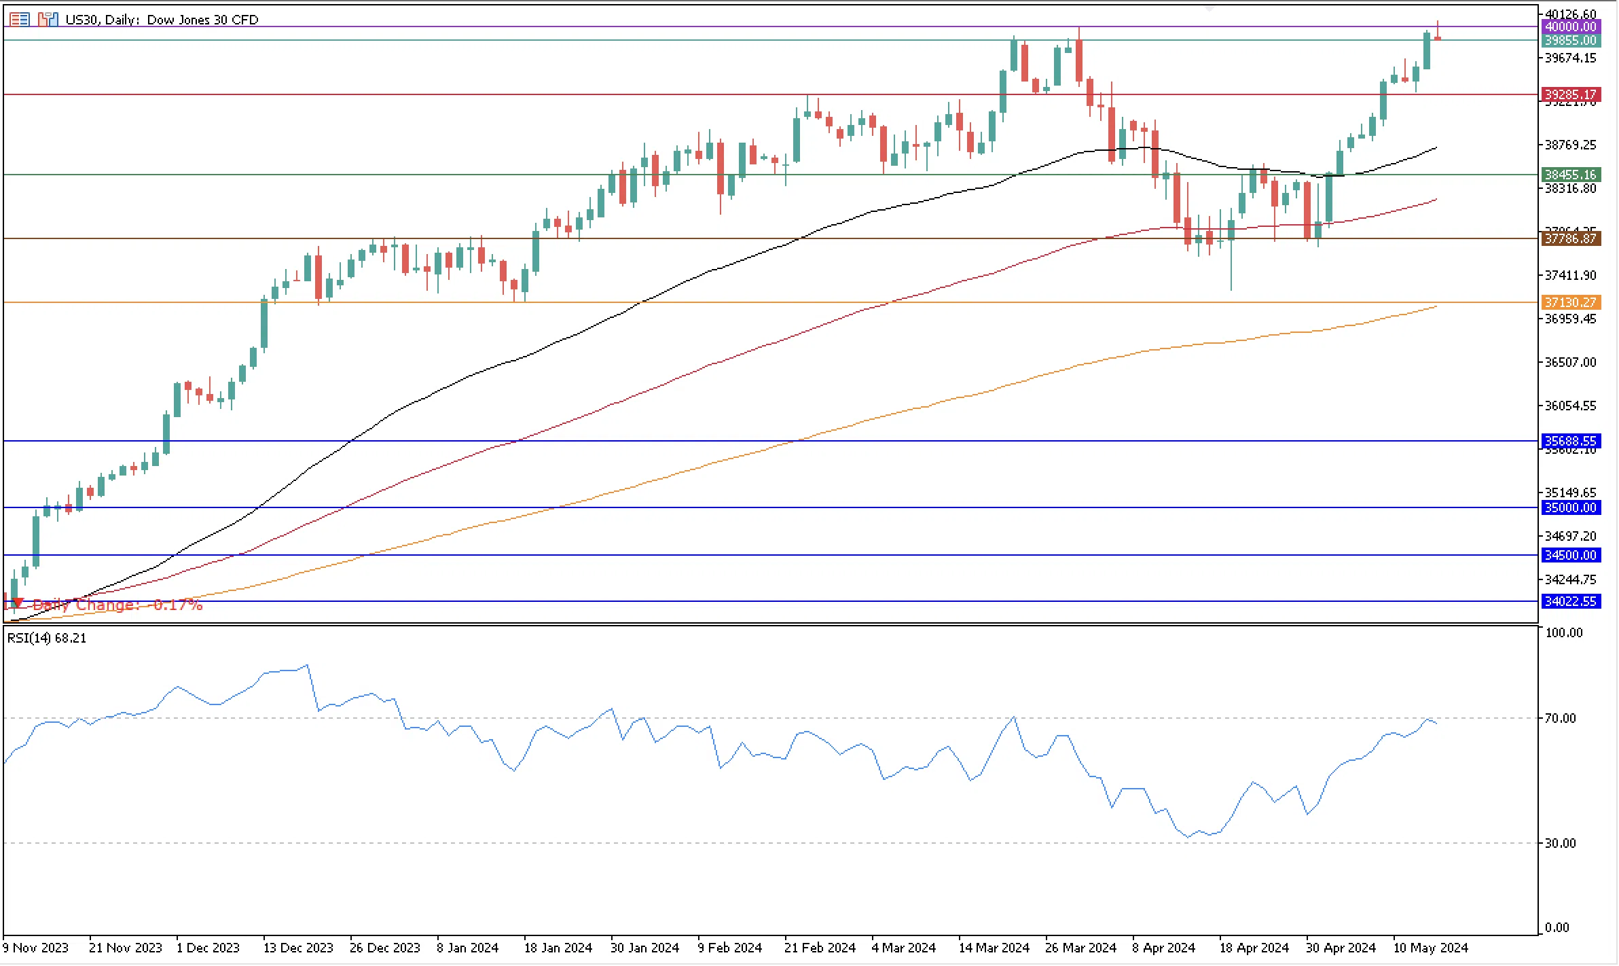Click the 30.00 RSI scale value
The width and height of the screenshot is (1619, 966).
coord(1561,843)
